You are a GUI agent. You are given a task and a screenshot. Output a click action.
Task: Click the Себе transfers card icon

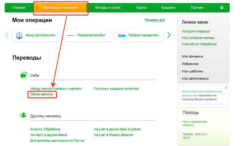pyautogui.click(x=24, y=75)
